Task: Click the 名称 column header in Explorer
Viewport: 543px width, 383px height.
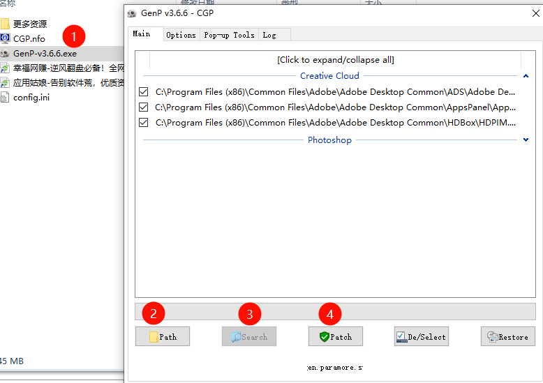Action: pos(8,3)
